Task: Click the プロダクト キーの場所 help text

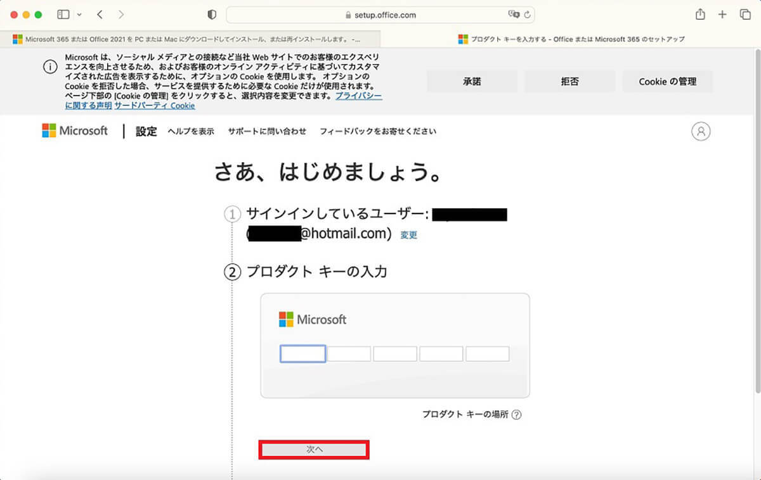Action: coord(465,415)
